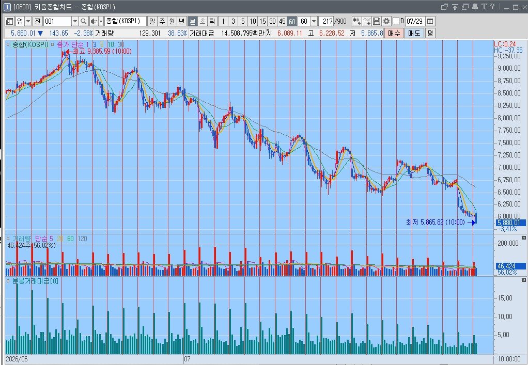This screenshot has height=365, width=528.
Task: Click the 매도 sell button
Action: point(414,33)
